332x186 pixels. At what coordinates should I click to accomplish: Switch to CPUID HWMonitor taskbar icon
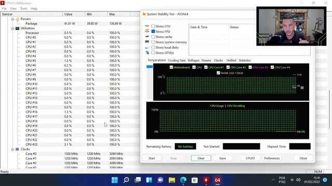click(206, 180)
